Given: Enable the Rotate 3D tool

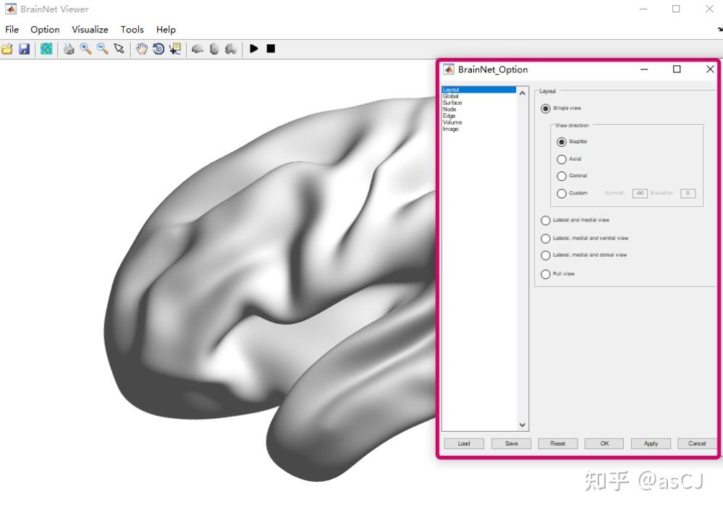Looking at the screenshot, I should pyautogui.click(x=158, y=48).
